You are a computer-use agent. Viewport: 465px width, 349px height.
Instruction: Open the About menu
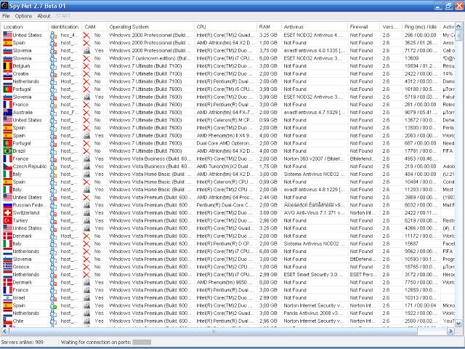(44, 16)
